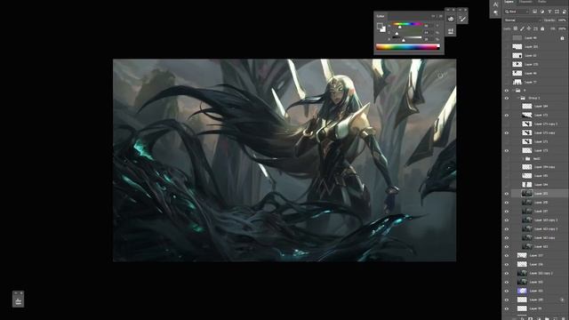
Task: Click the saturation slider in Color panel
Action: point(407,31)
